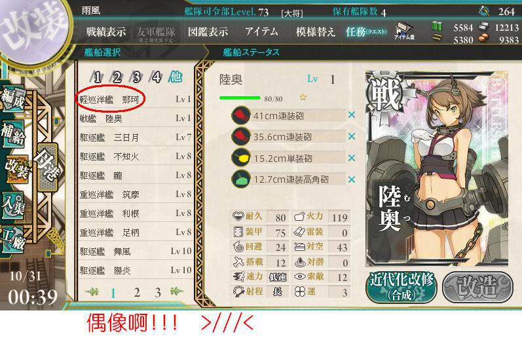The image size is (522, 338).
Task: Remove 41cm連装砲 with its X
Action: pyautogui.click(x=351, y=115)
